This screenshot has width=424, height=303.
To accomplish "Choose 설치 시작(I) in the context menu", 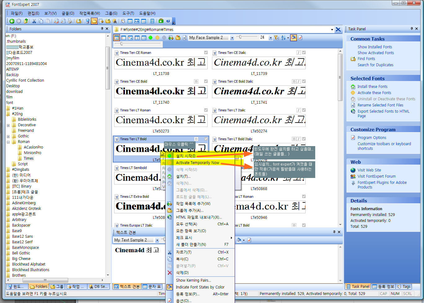I will [x=200, y=156].
